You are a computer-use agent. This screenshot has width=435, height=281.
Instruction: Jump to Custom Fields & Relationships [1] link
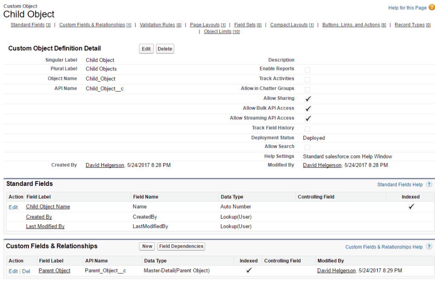[x=95, y=25]
